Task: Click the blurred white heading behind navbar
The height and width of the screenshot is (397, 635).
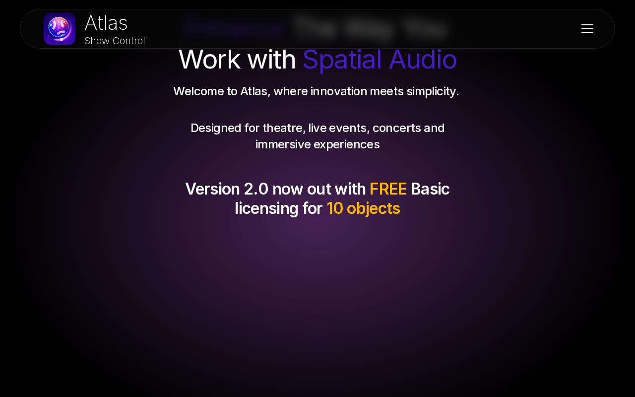Action: click(370, 27)
